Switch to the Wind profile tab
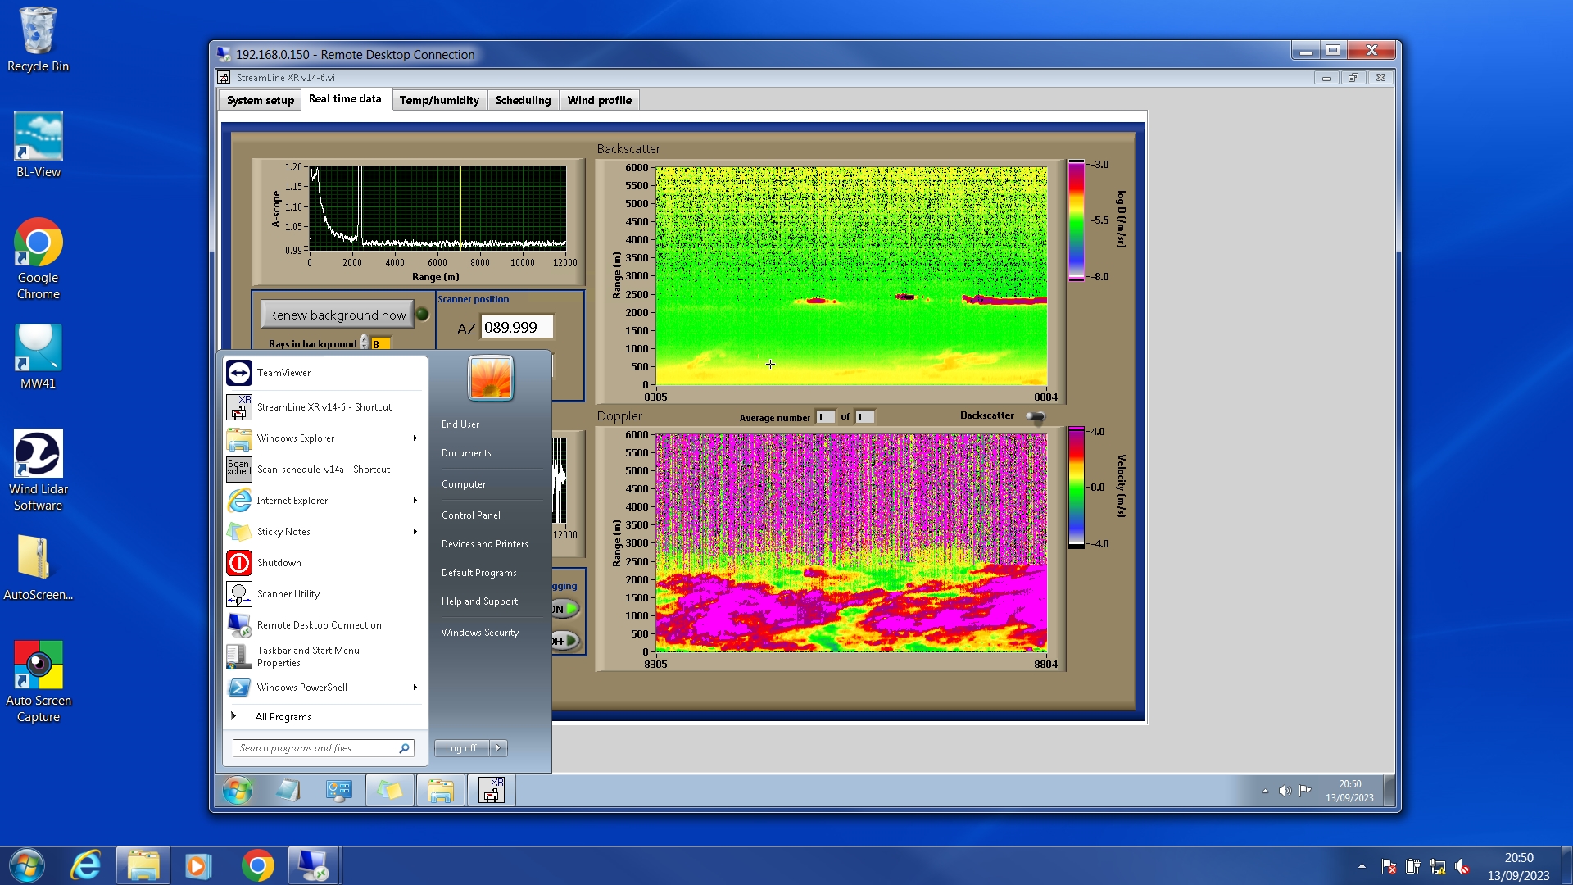The height and width of the screenshot is (885, 1573). click(599, 100)
